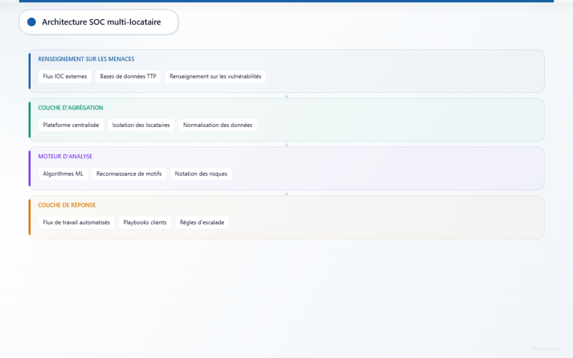Click the Normalisation des données chip
The image size is (573, 358).
[218, 125]
